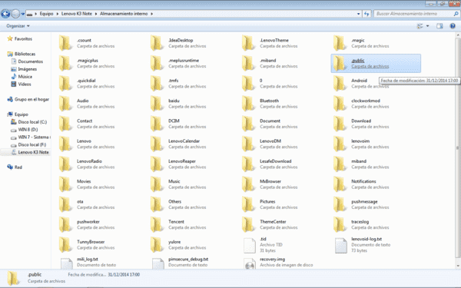The height and width of the screenshot is (288, 461).
Task: Select Equipo in the address breadcrumb
Action: tap(46, 14)
